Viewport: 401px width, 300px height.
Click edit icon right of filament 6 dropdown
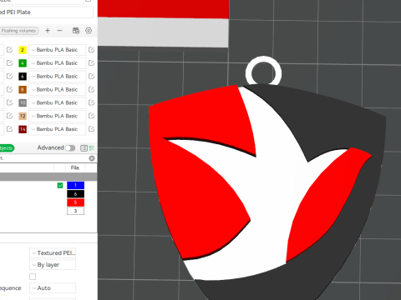[x=91, y=76]
